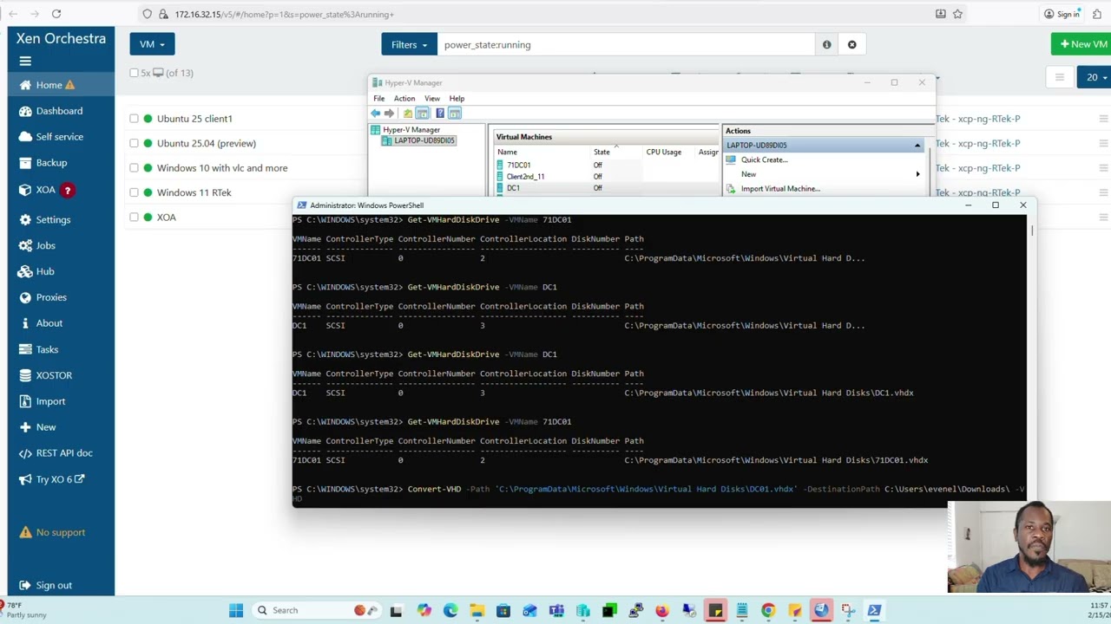Check the Ubuntu 25.04 (preview) checkbox
Screen dimensions: 1111x624
(x=134, y=143)
